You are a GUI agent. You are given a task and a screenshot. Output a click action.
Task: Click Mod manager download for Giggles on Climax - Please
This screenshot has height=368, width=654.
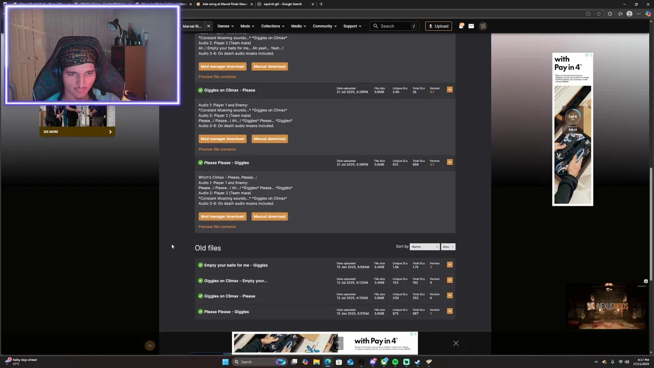point(222,139)
